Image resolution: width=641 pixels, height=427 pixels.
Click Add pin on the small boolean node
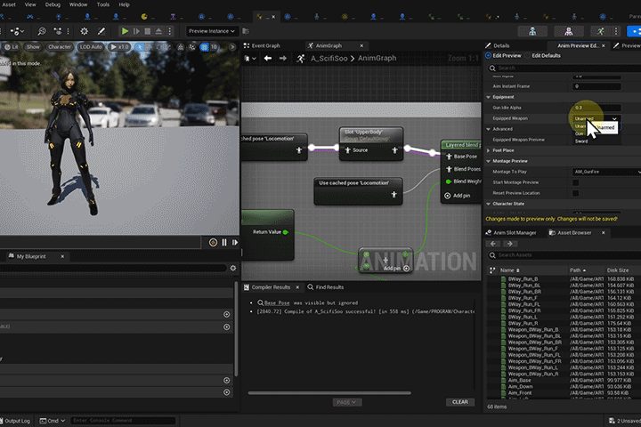click(x=396, y=269)
